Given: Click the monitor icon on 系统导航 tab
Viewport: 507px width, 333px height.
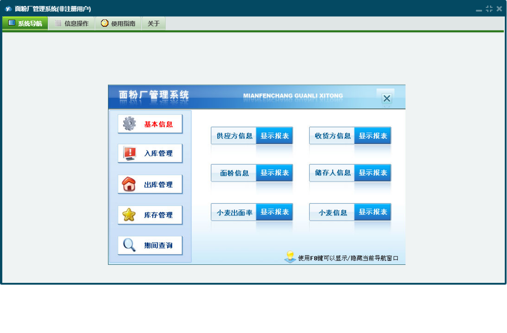Looking at the screenshot, I should click(12, 23).
